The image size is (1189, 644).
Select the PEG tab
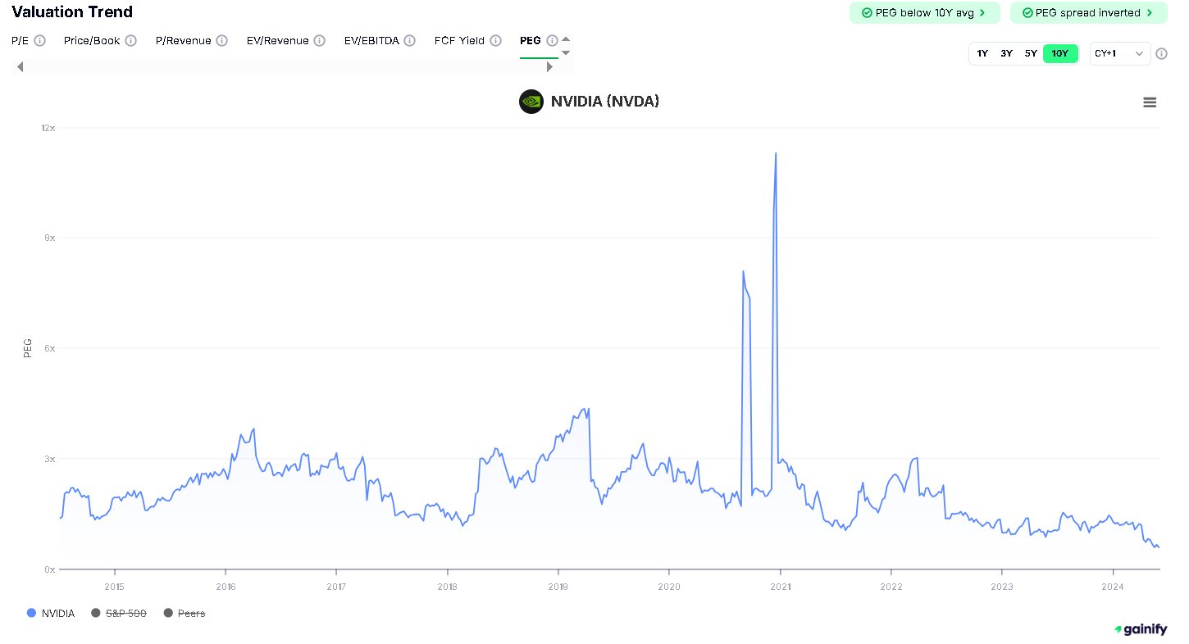(531, 41)
